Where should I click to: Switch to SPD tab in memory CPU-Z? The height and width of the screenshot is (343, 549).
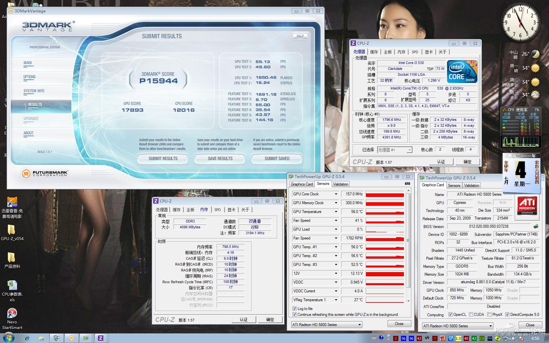218,210
